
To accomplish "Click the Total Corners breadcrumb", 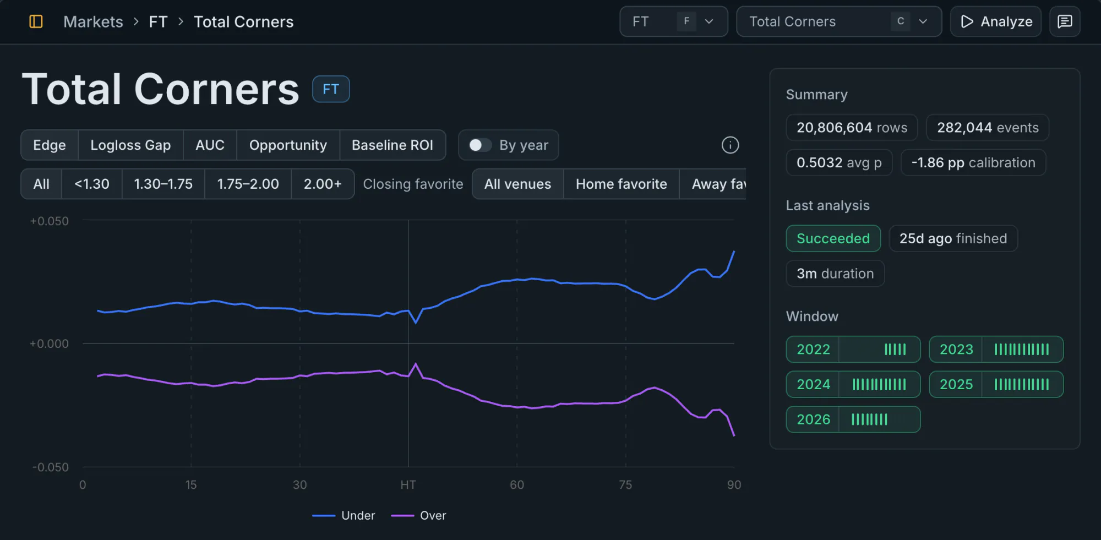I will pos(244,21).
